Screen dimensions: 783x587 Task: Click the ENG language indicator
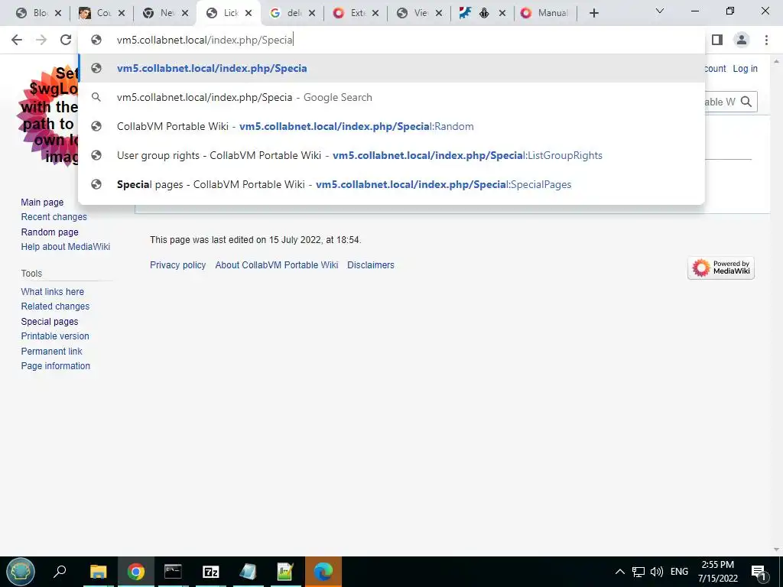pyautogui.click(x=679, y=572)
